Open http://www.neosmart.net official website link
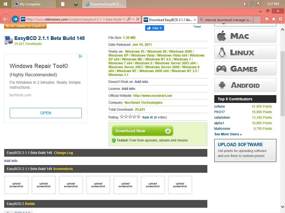Image resolution: width=285 pixels, height=213 pixels. coord(153,96)
